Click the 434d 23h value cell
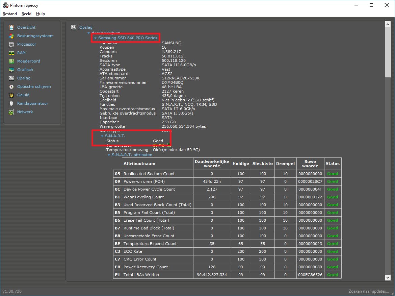Image resolution: width=395 pixels, height=296 pixels. coord(212,181)
